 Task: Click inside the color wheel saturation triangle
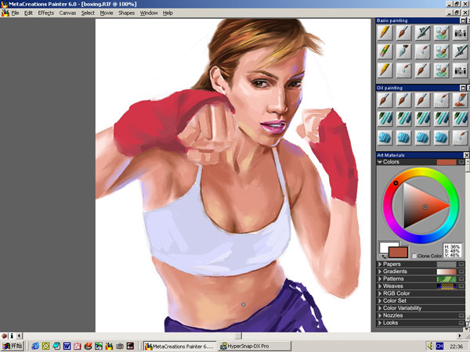pyautogui.click(x=419, y=205)
